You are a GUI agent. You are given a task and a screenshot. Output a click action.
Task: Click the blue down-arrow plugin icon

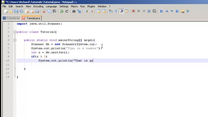point(172,11)
